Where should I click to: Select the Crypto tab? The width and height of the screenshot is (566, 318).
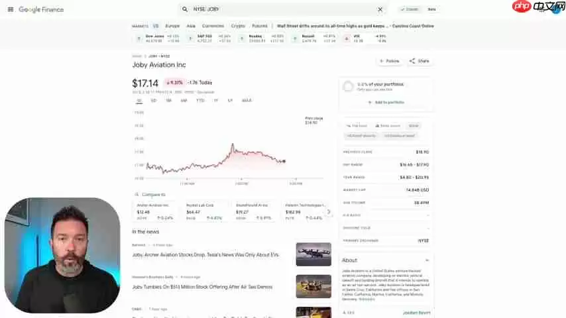(238, 26)
